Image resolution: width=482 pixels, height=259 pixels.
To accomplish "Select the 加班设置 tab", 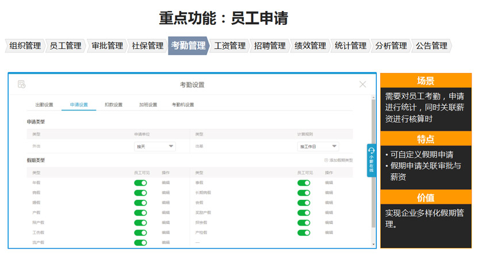I will (148, 105).
